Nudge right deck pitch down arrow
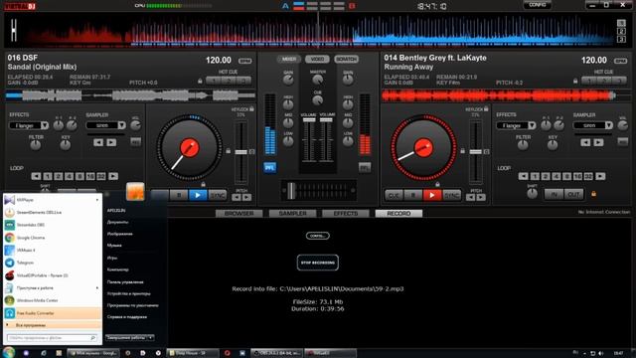Viewport: 636px width, 358px height. (x=470, y=197)
